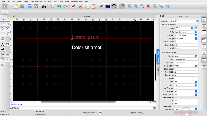
Task: Click the Text Height input field
Action: pos(186,69)
